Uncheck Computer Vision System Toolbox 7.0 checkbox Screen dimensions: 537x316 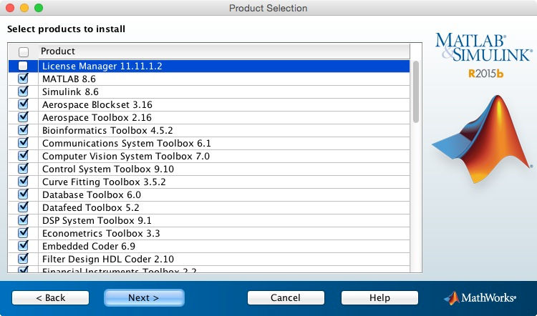[23, 156]
